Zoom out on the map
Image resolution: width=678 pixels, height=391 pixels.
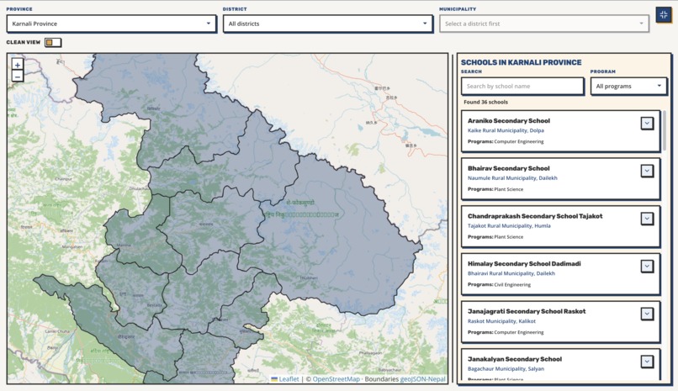(x=18, y=77)
